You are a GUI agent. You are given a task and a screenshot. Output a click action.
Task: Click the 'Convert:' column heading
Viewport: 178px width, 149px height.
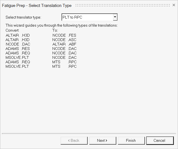click(x=12, y=30)
